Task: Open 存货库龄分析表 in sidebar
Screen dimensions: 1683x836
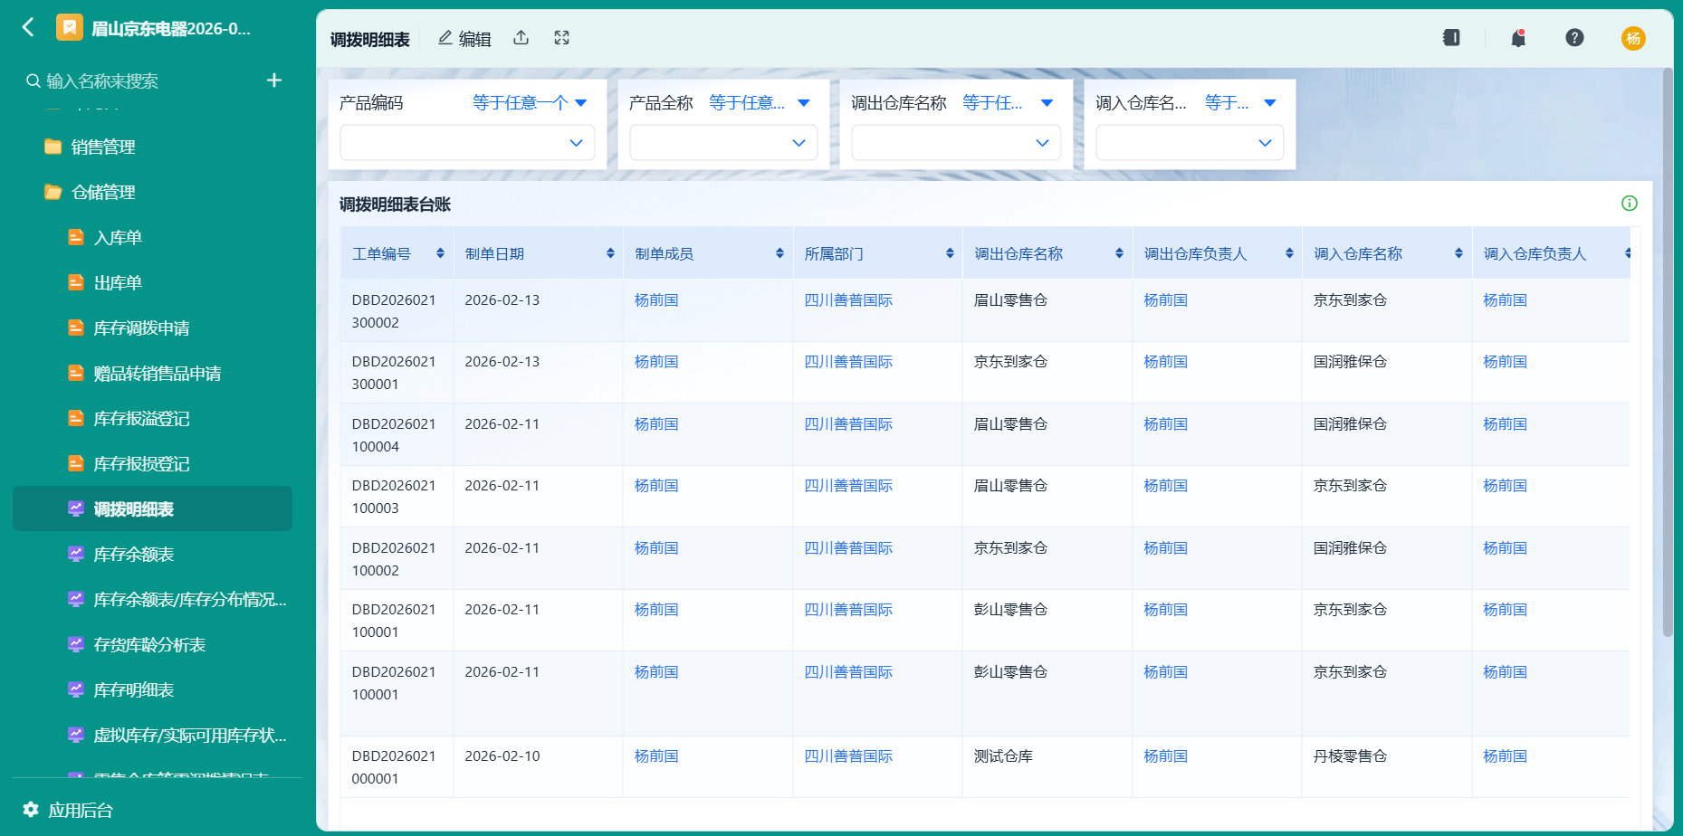Action: pyautogui.click(x=152, y=645)
